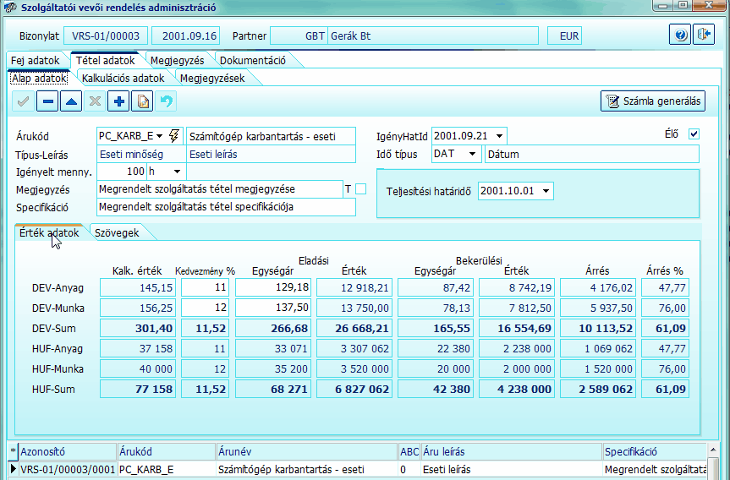Open the IgényHatId date dropdown
The width and height of the screenshot is (730, 480).
(500, 136)
